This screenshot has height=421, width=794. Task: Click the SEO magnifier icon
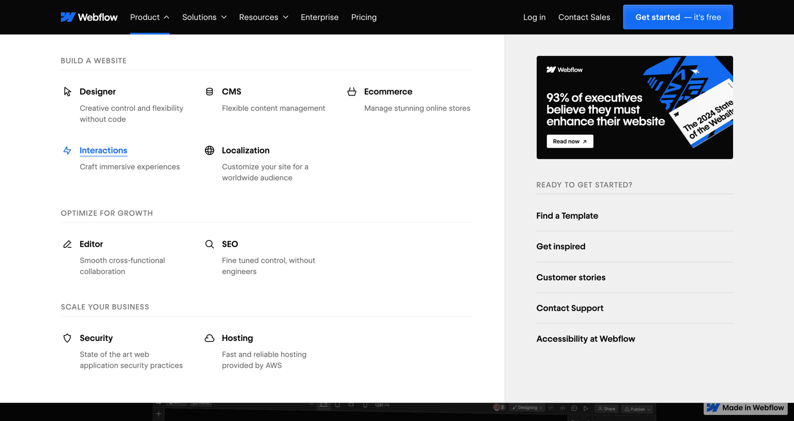point(209,244)
